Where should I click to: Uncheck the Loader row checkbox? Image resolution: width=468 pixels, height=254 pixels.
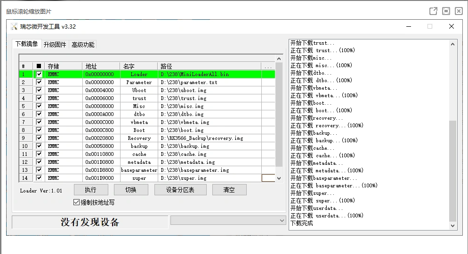click(x=39, y=74)
